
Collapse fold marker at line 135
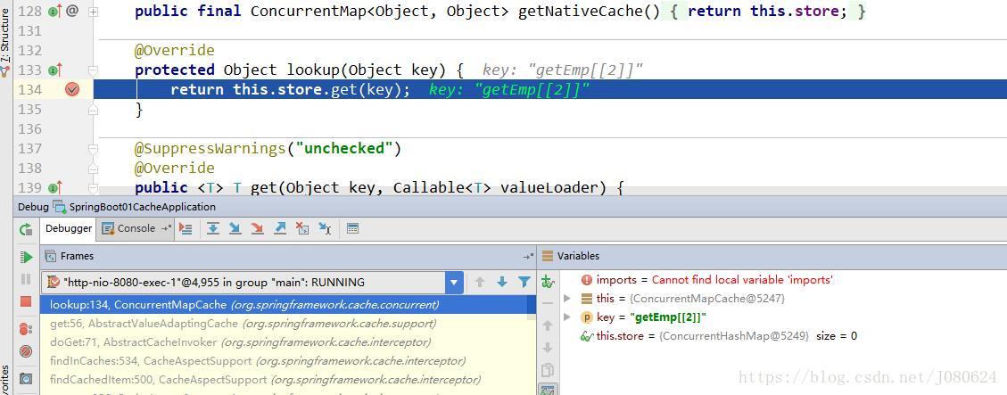pos(93,110)
